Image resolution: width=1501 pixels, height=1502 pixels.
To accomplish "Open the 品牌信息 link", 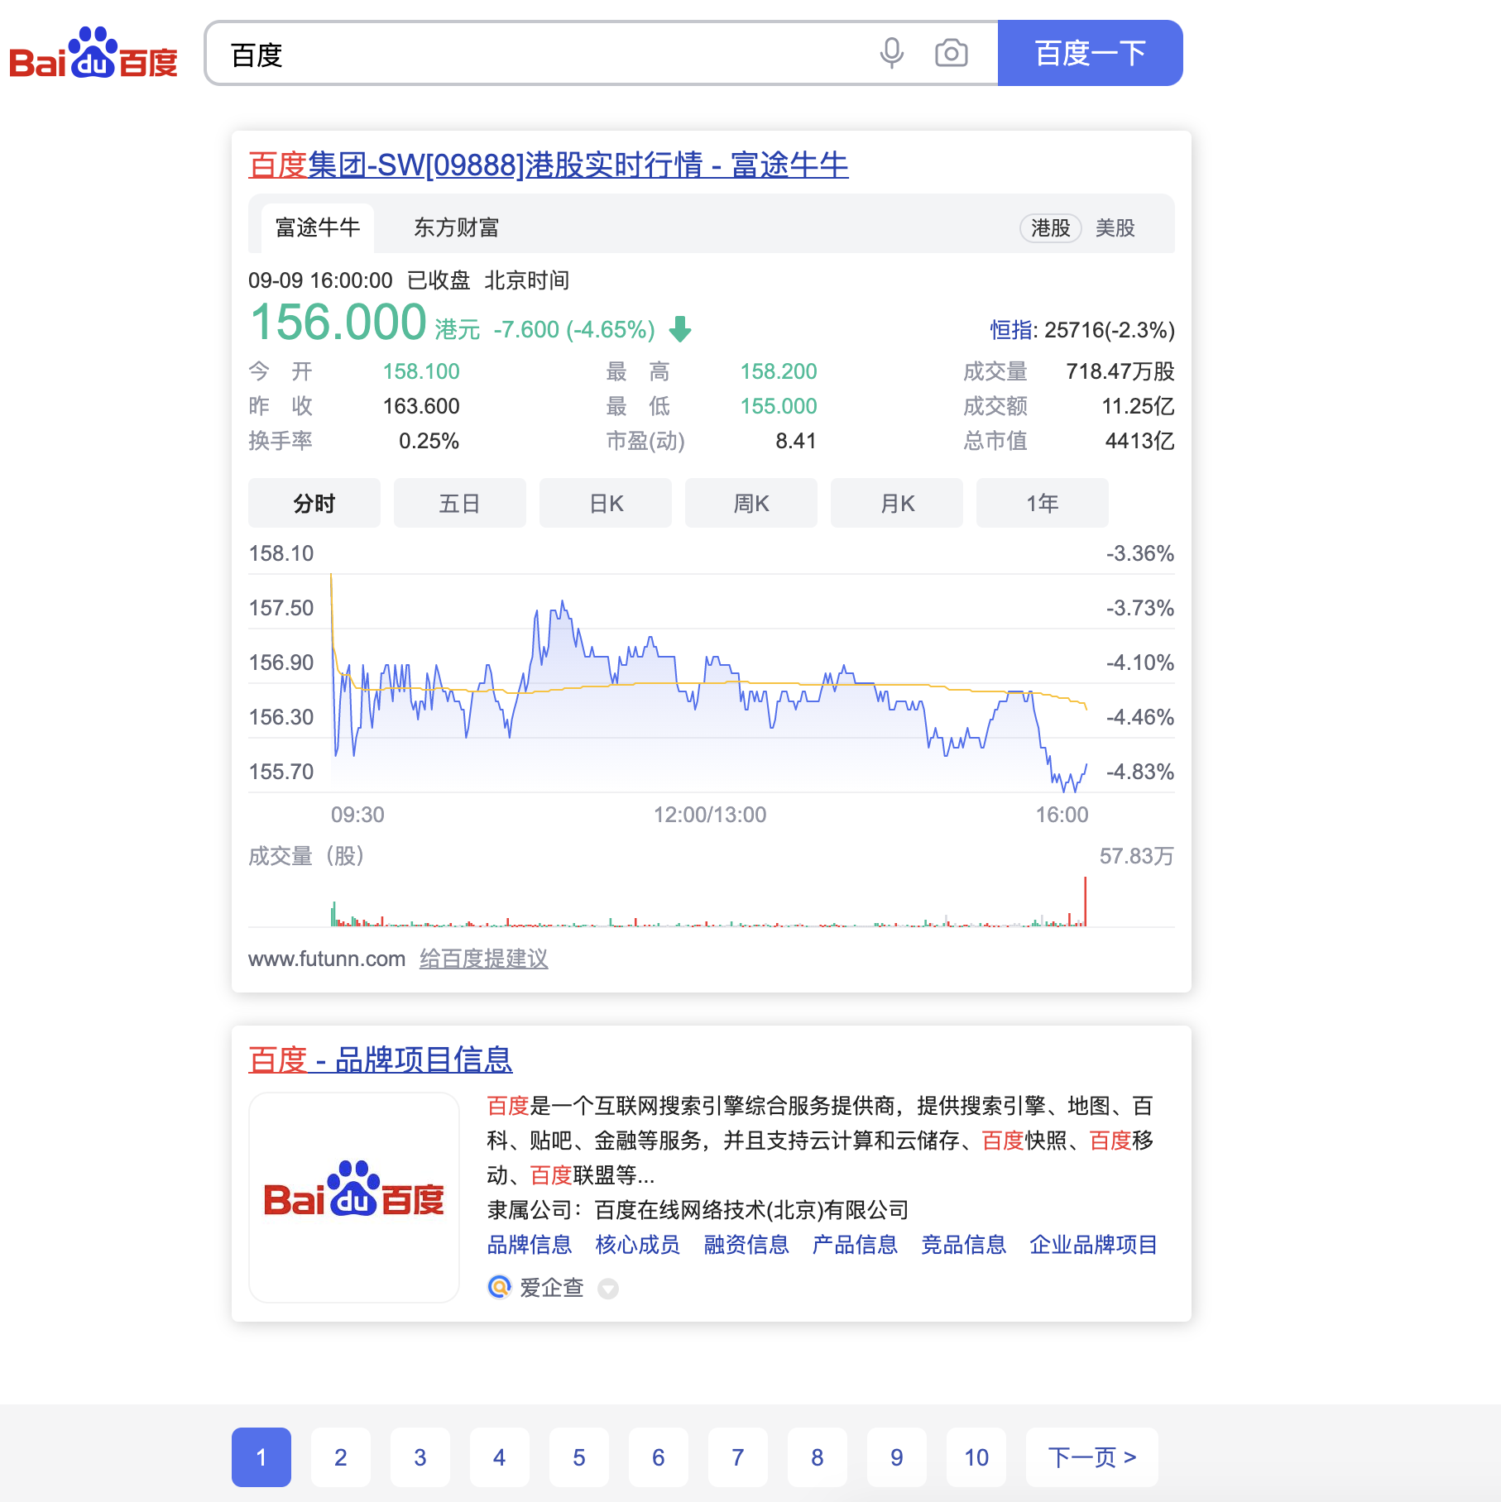I will pos(529,1244).
